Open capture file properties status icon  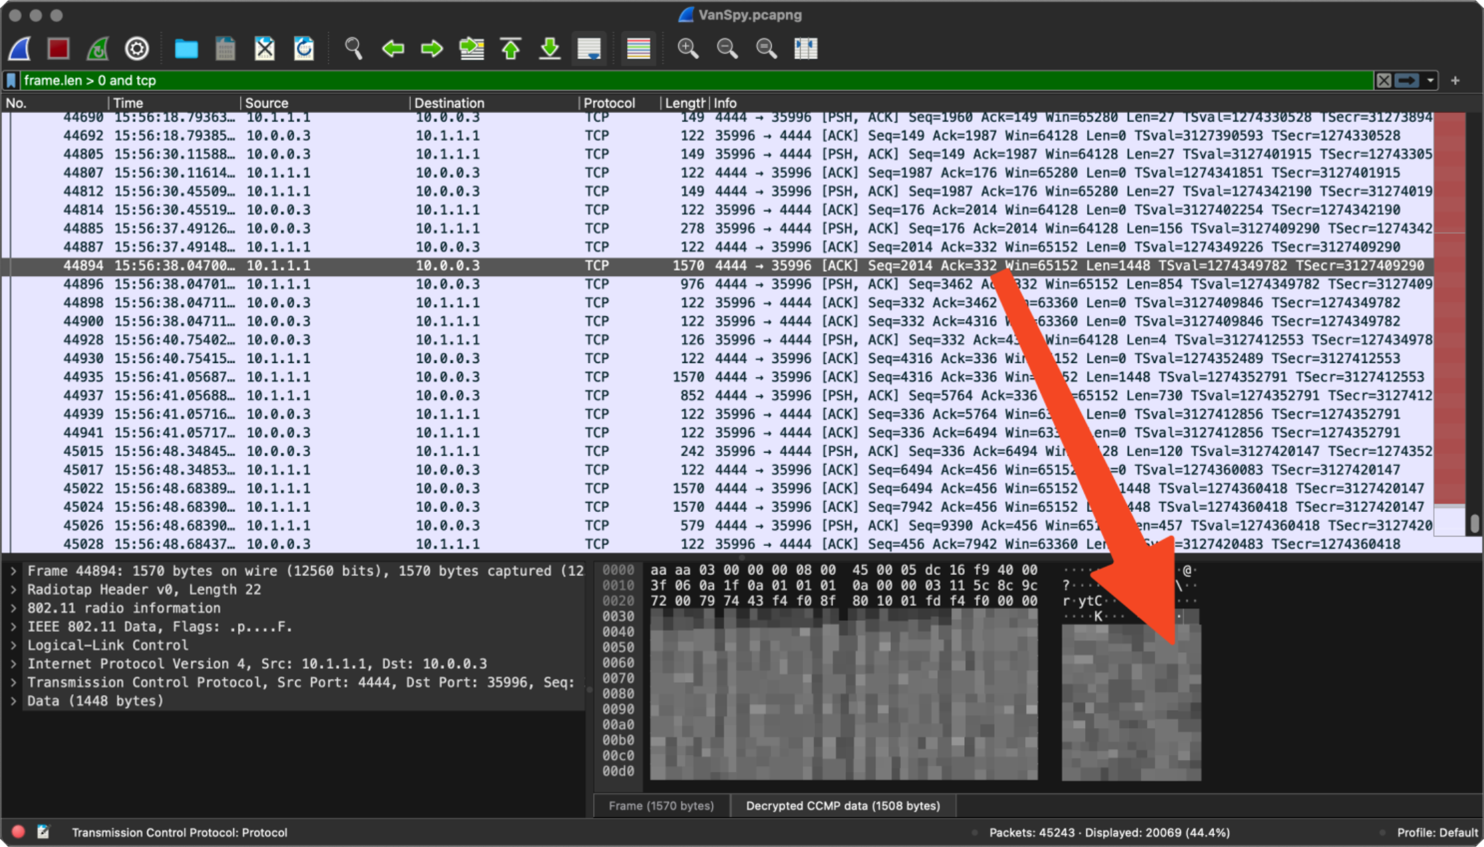point(44,832)
